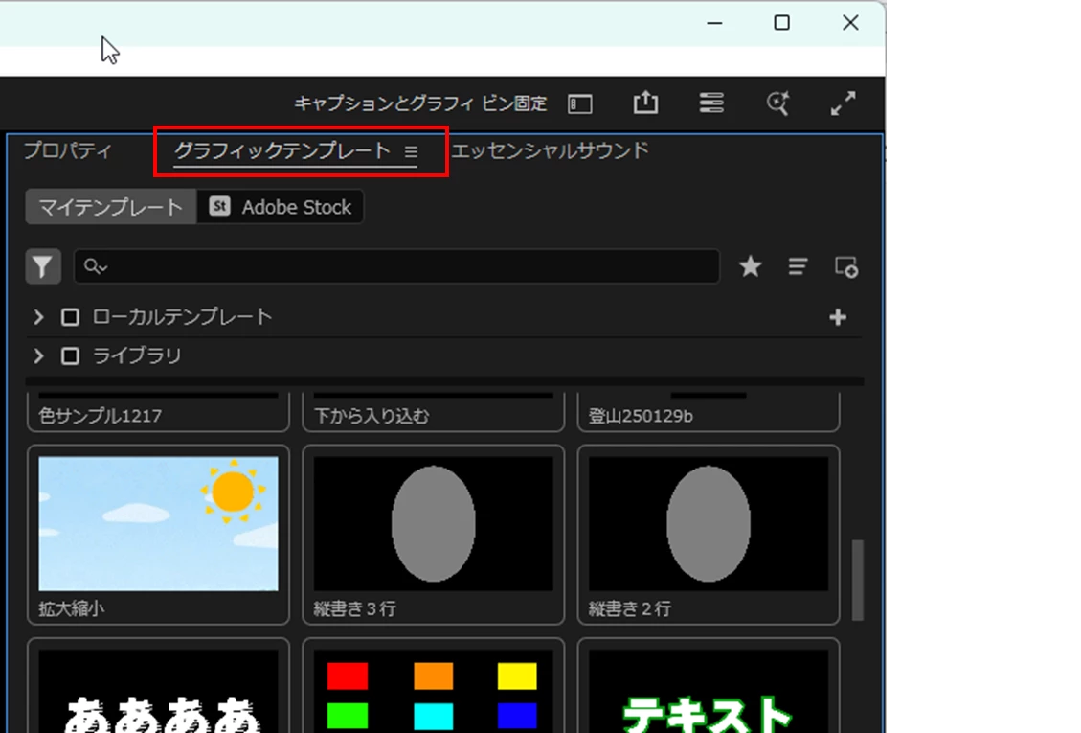Screen dimensions: 1081x733
Task: Check the ライブラリ checkbox
Action: (x=70, y=356)
